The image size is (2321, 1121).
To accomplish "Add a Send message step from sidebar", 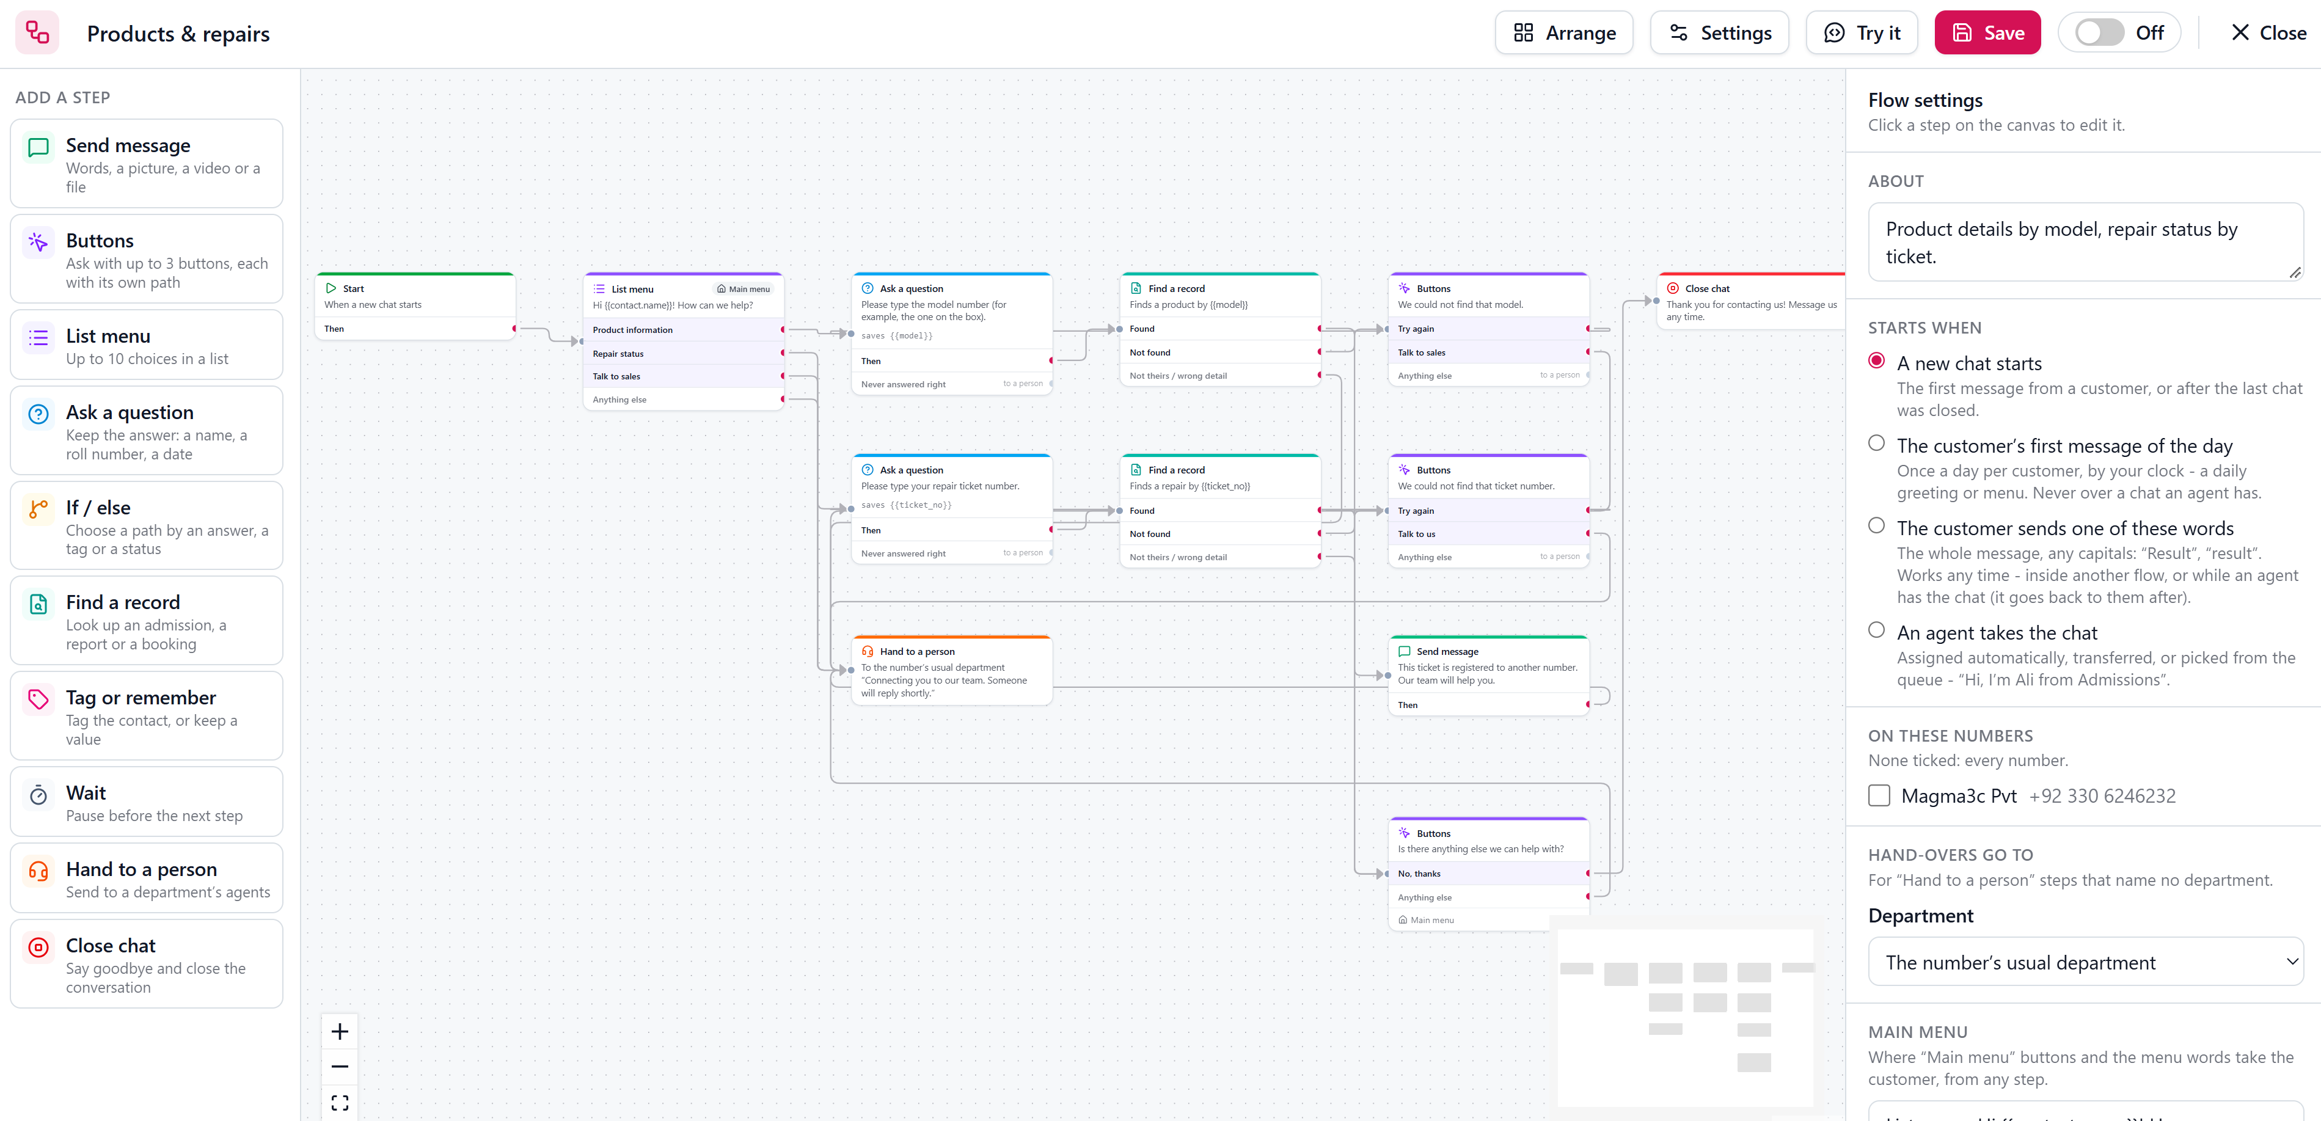I will coord(146,164).
